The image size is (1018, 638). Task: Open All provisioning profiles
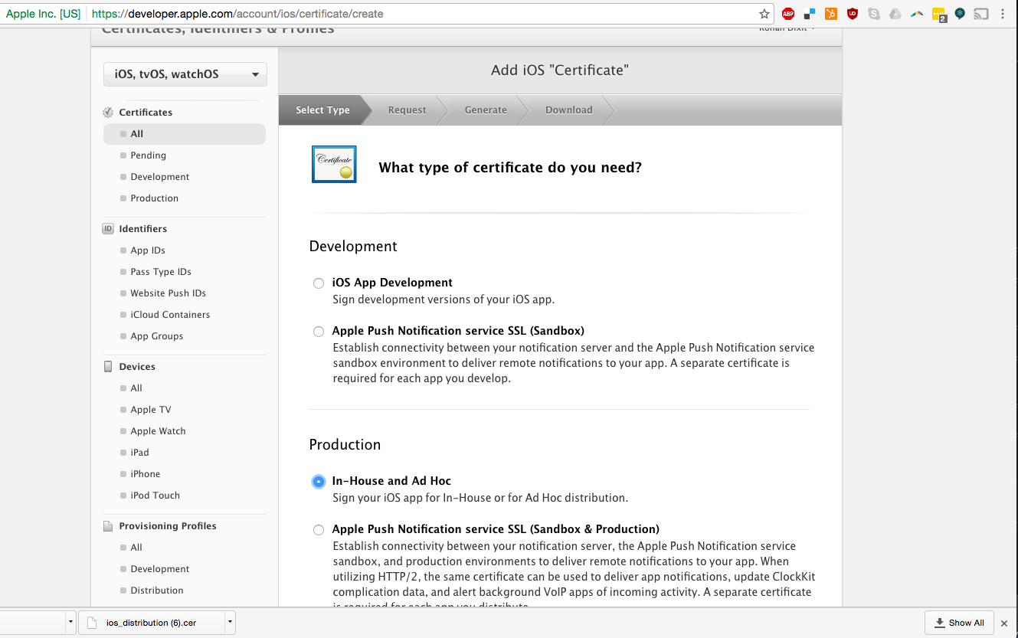[136, 548]
